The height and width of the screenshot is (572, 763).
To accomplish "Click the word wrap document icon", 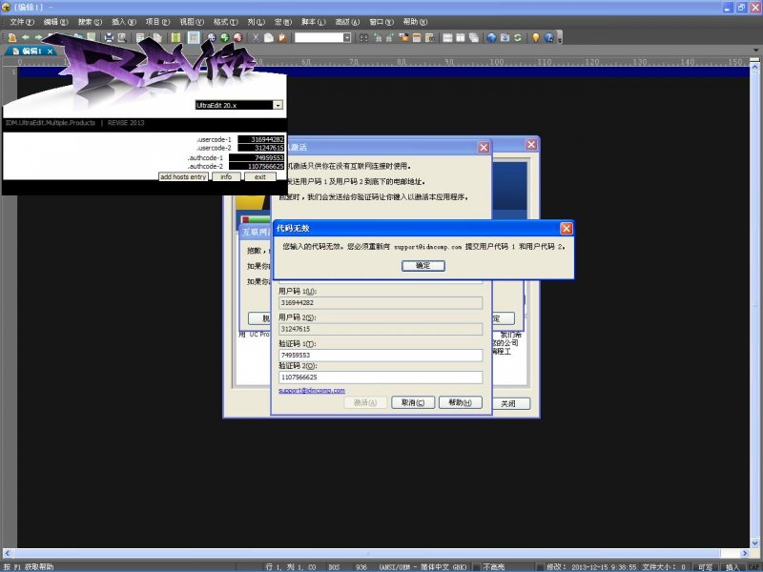I will [x=139, y=37].
